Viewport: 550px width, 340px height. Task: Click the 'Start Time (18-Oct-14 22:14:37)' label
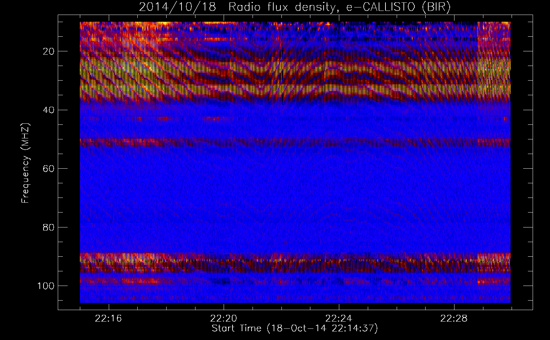tap(295, 328)
